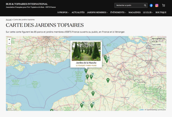Click the Accueil breadcrumb link
The height and width of the screenshot is (117, 172).
click(9, 20)
